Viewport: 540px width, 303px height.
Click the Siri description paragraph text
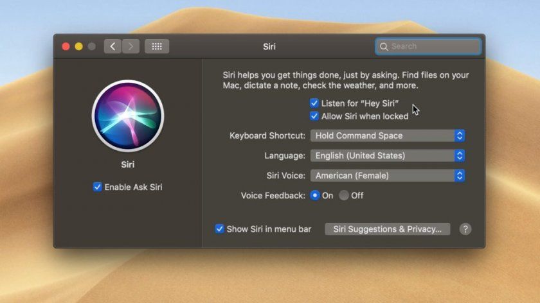tap(346, 80)
